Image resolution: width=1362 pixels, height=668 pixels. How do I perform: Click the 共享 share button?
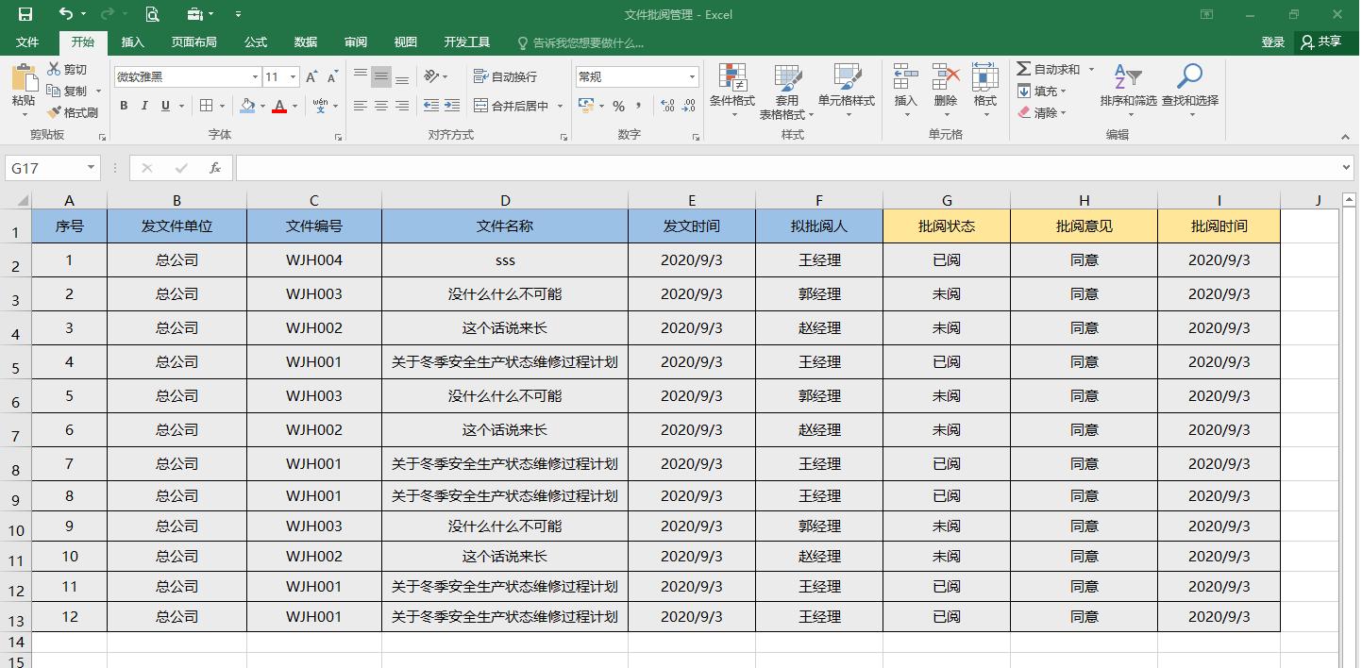coord(1329,42)
